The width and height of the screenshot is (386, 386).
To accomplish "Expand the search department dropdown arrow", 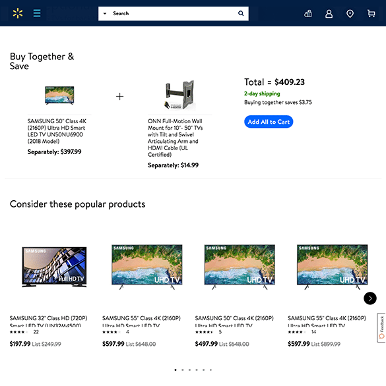I will click(105, 14).
